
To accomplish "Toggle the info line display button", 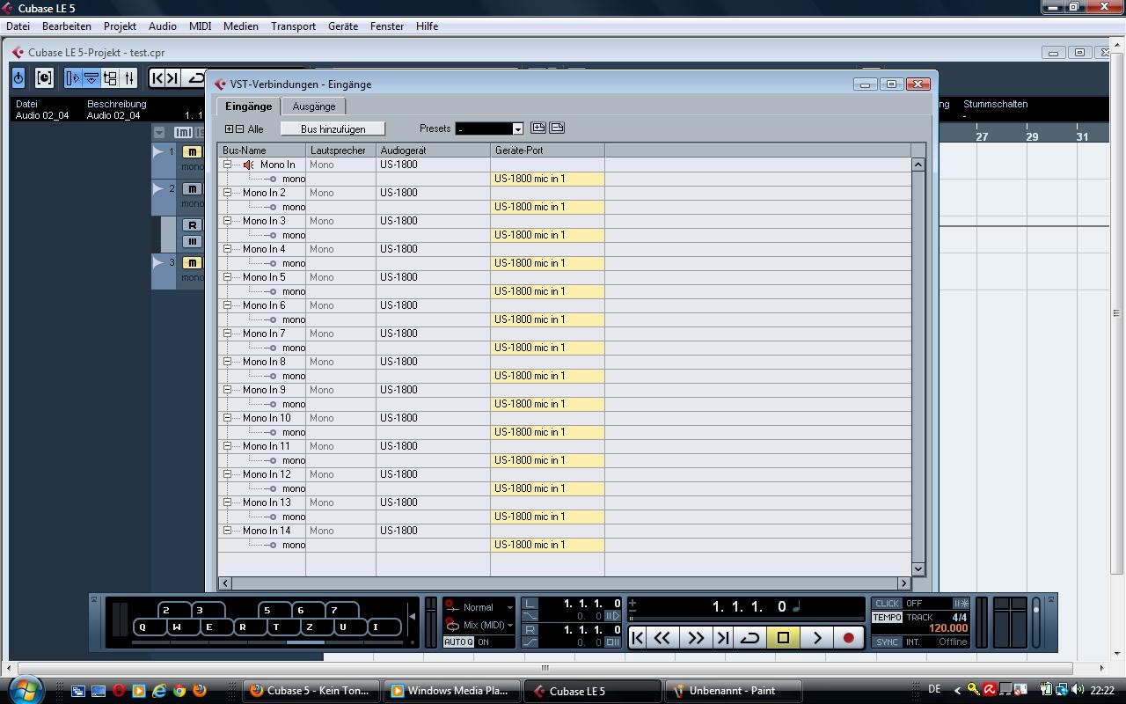I will click(x=91, y=78).
